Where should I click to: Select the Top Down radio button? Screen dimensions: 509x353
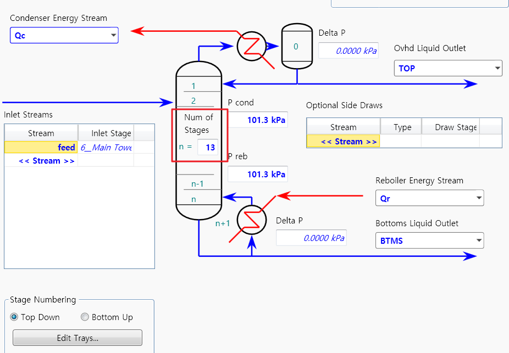tap(14, 317)
